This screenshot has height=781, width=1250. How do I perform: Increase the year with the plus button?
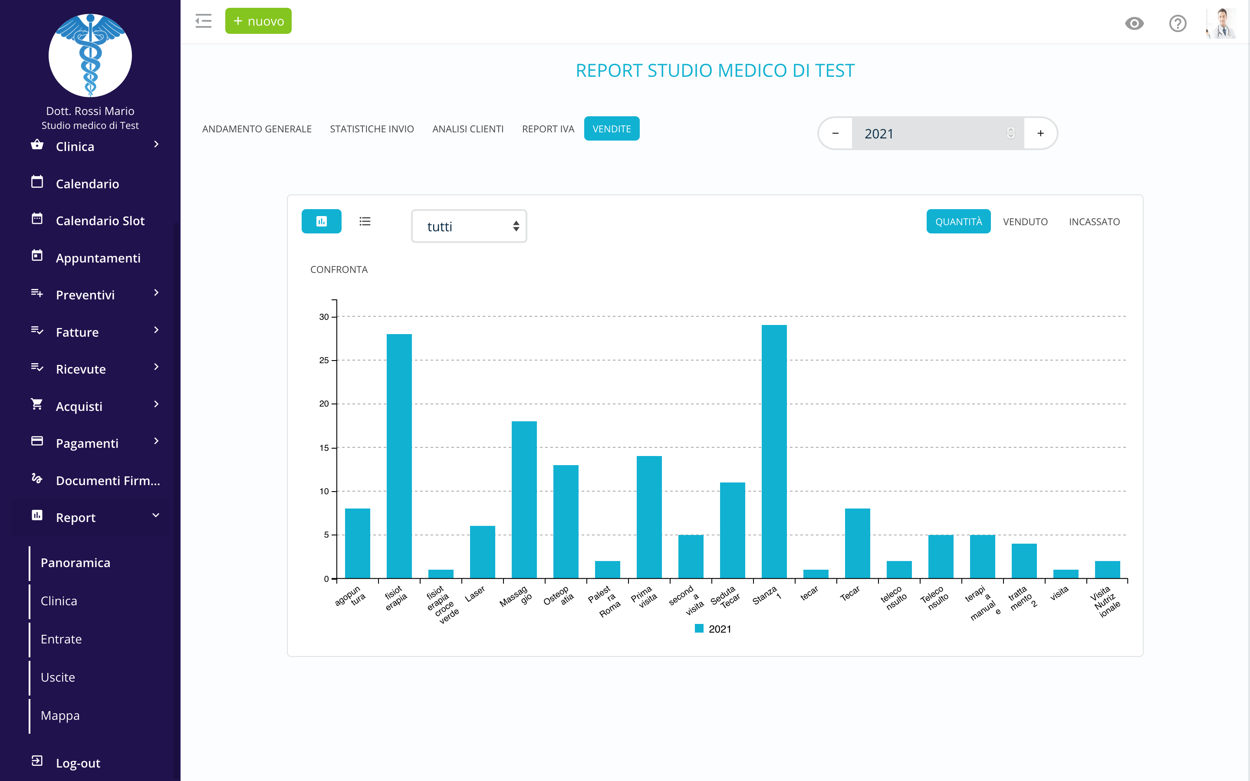[x=1040, y=133]
